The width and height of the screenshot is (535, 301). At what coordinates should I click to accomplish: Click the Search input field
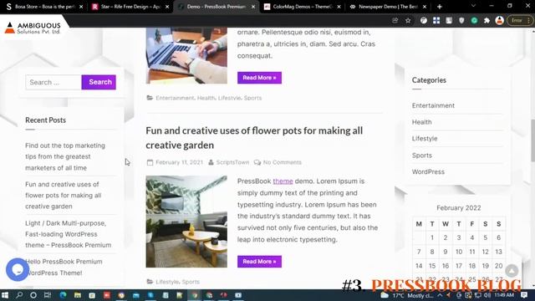point(53,82)
